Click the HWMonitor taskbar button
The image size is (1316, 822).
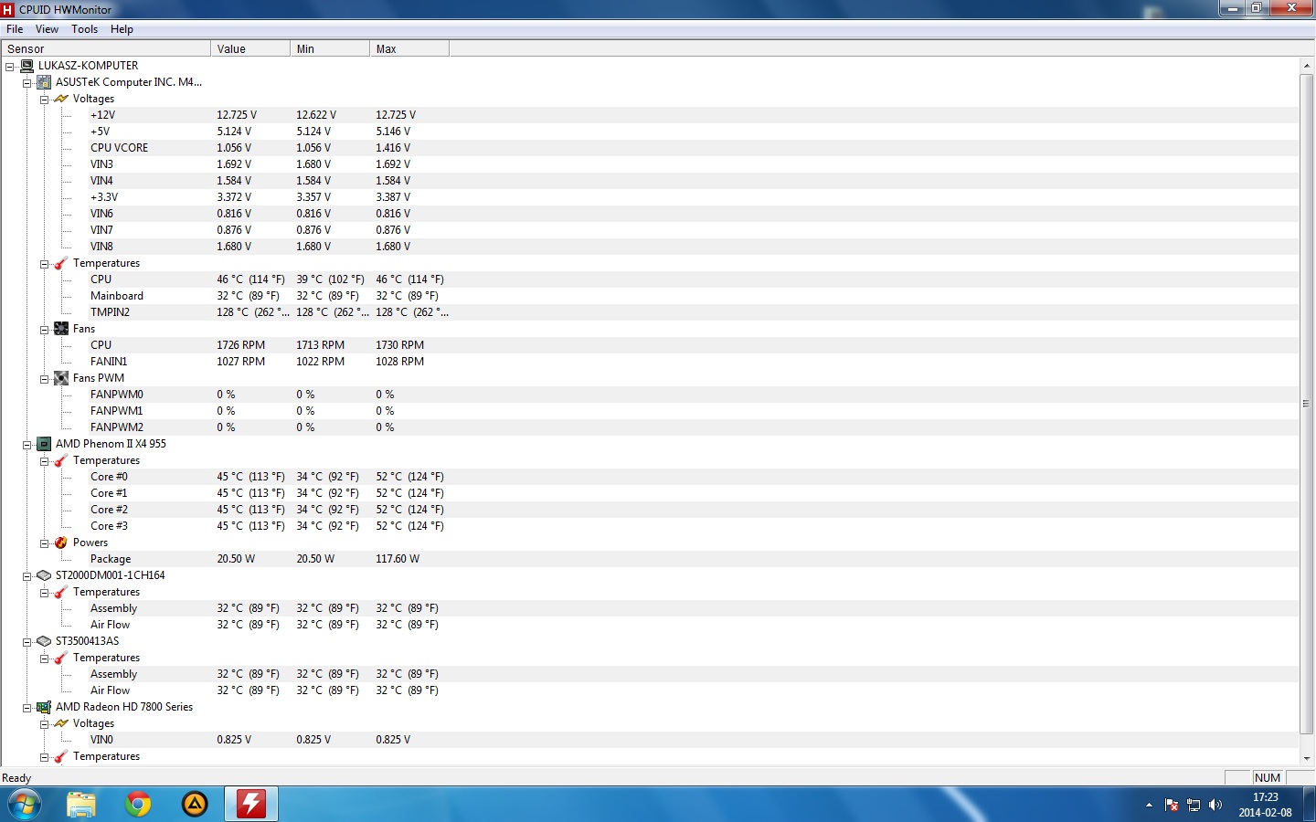[251, 805]
